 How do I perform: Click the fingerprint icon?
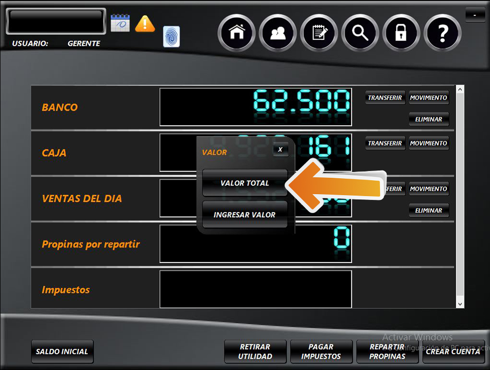point(171,37)
